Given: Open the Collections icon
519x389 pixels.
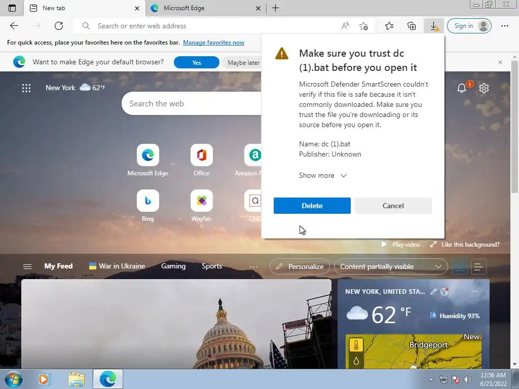Looking at the screenshot, I should (x=412, y=26).
